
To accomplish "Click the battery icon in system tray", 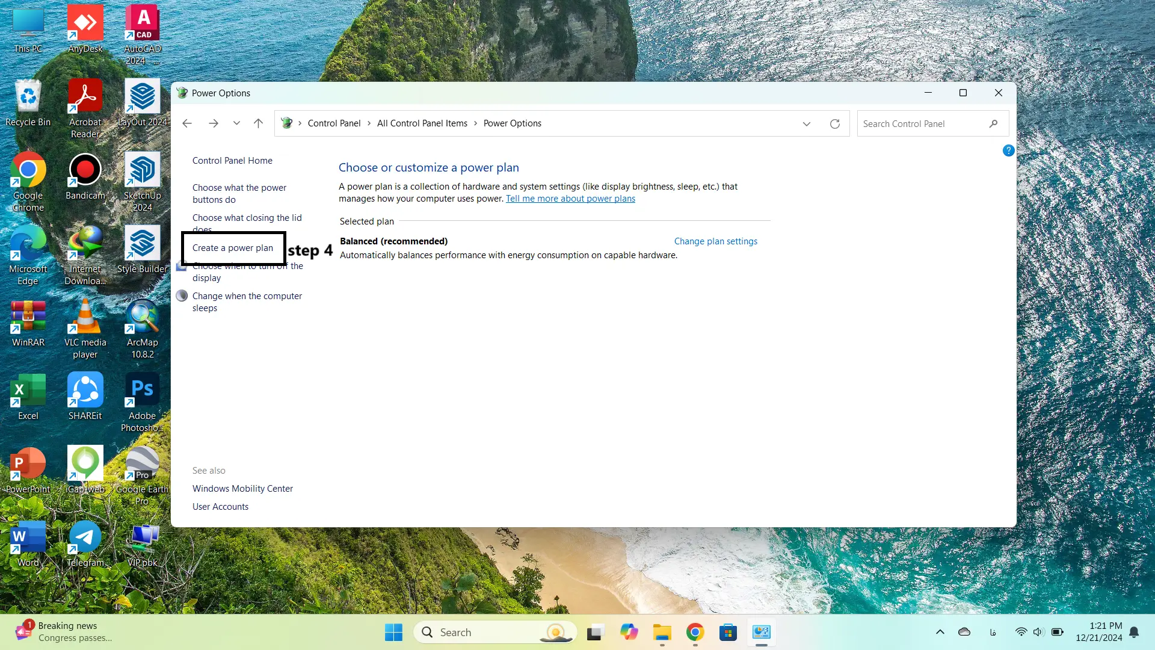I will click(x=1057, y=632).
